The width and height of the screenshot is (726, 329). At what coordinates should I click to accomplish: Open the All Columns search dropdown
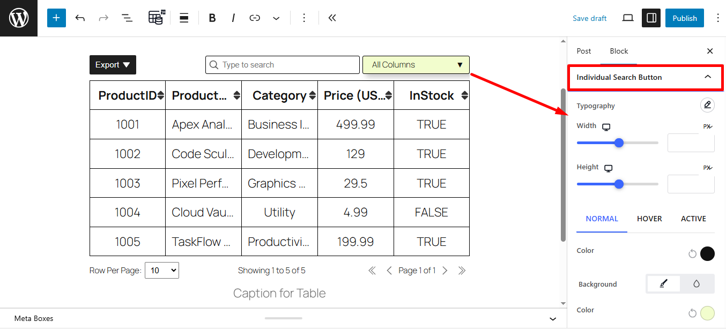pyautogui.click(x=416, y=65)
